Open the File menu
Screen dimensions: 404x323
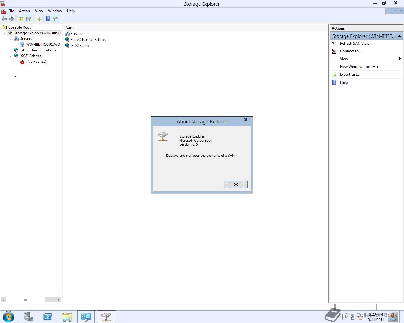pyautogui.click(x=11, y=11)
